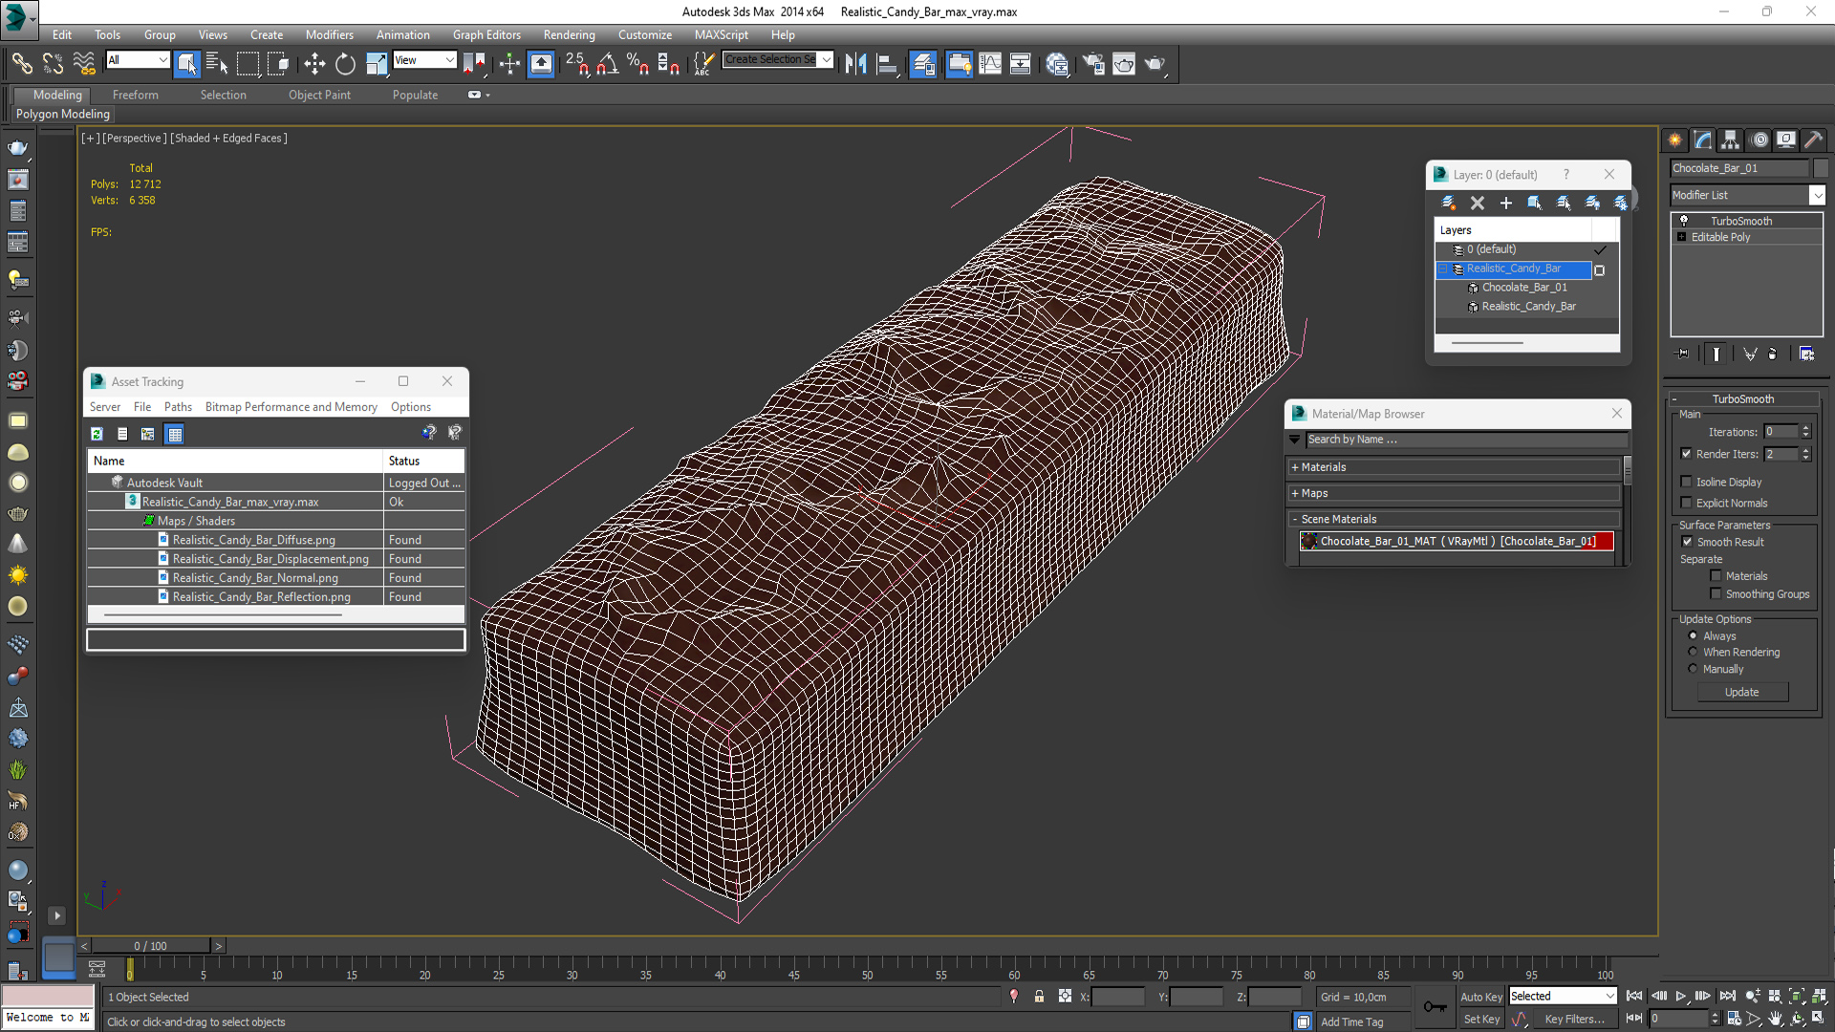Select the Select and Move tool
Image resolution: width=1835 pixels, height=1032 pixels.
[x=314, y=64]
